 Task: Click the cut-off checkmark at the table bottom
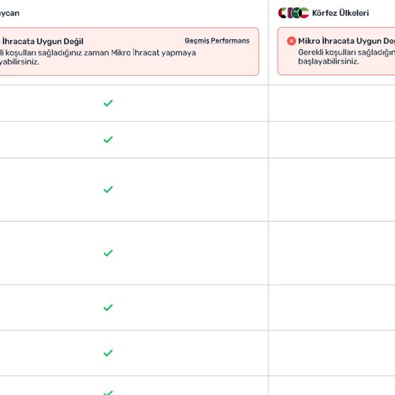point(108,392)
